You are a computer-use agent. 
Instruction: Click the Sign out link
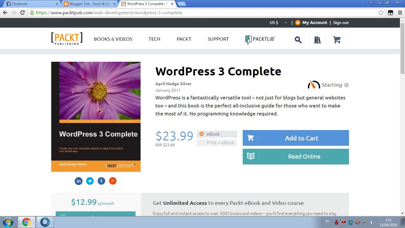[x=341, y=23]
